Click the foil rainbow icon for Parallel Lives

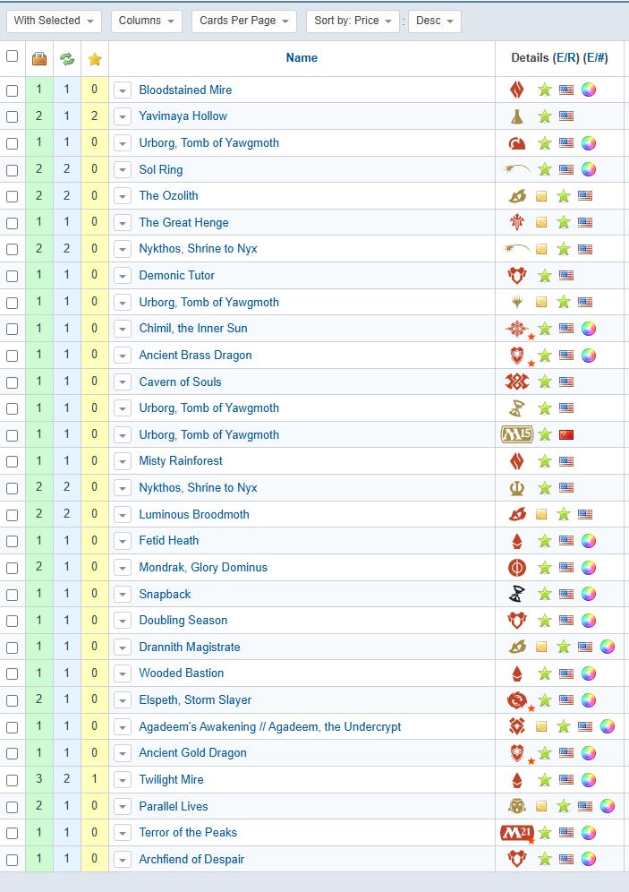[x=608, y=806]
